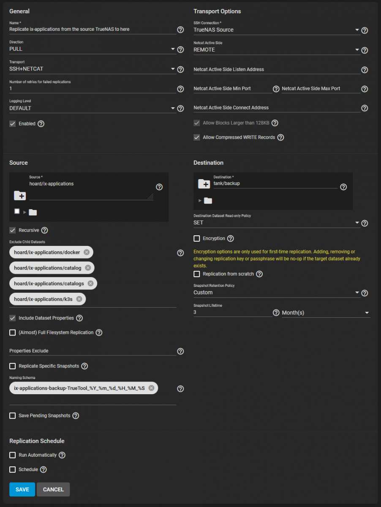Uncheck the Recursive checkbox
381x507 pixels.
point(13,230)
